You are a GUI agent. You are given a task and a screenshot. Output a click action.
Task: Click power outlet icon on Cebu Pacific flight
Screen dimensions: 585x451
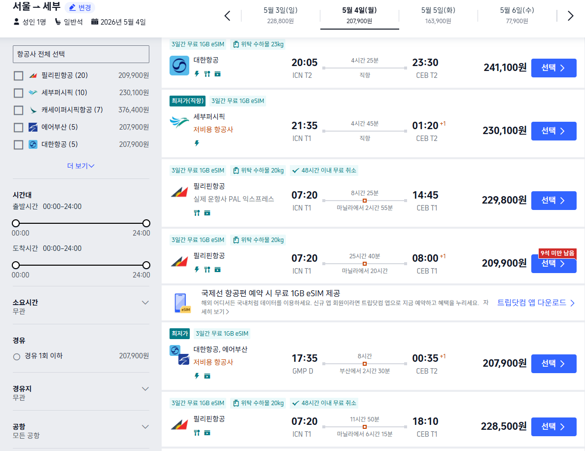pyautogui.click(x=197, y=143)
